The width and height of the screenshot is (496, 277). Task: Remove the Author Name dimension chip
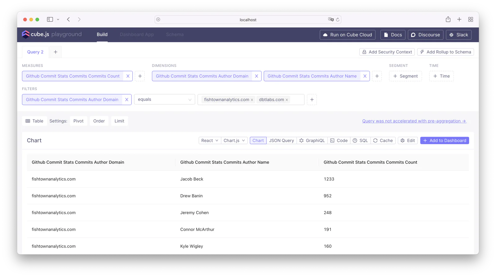pyautogui.click(x=365, y=76)
